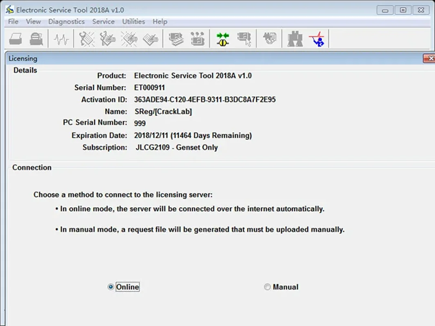This screenshot has width=435, height=326.
Task: Open the ECM Summary toolbar icon
Action: 176,39
